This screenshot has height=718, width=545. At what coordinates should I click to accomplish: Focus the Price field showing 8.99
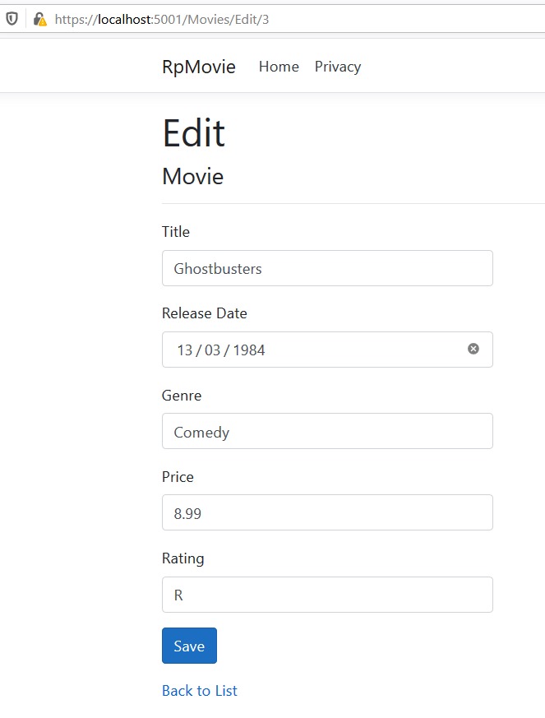[x=327, y=512]
